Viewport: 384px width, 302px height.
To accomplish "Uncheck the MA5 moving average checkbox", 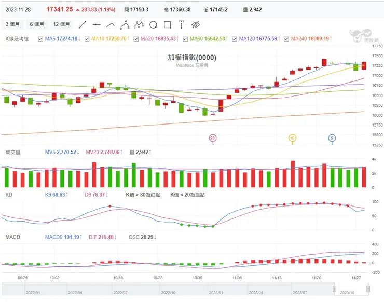I will tap(42, 39).
